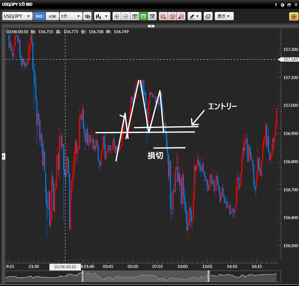Click the edit indicator settings icon
The width and height of the screenshot is (299, 286).
(x=172, y=16)
